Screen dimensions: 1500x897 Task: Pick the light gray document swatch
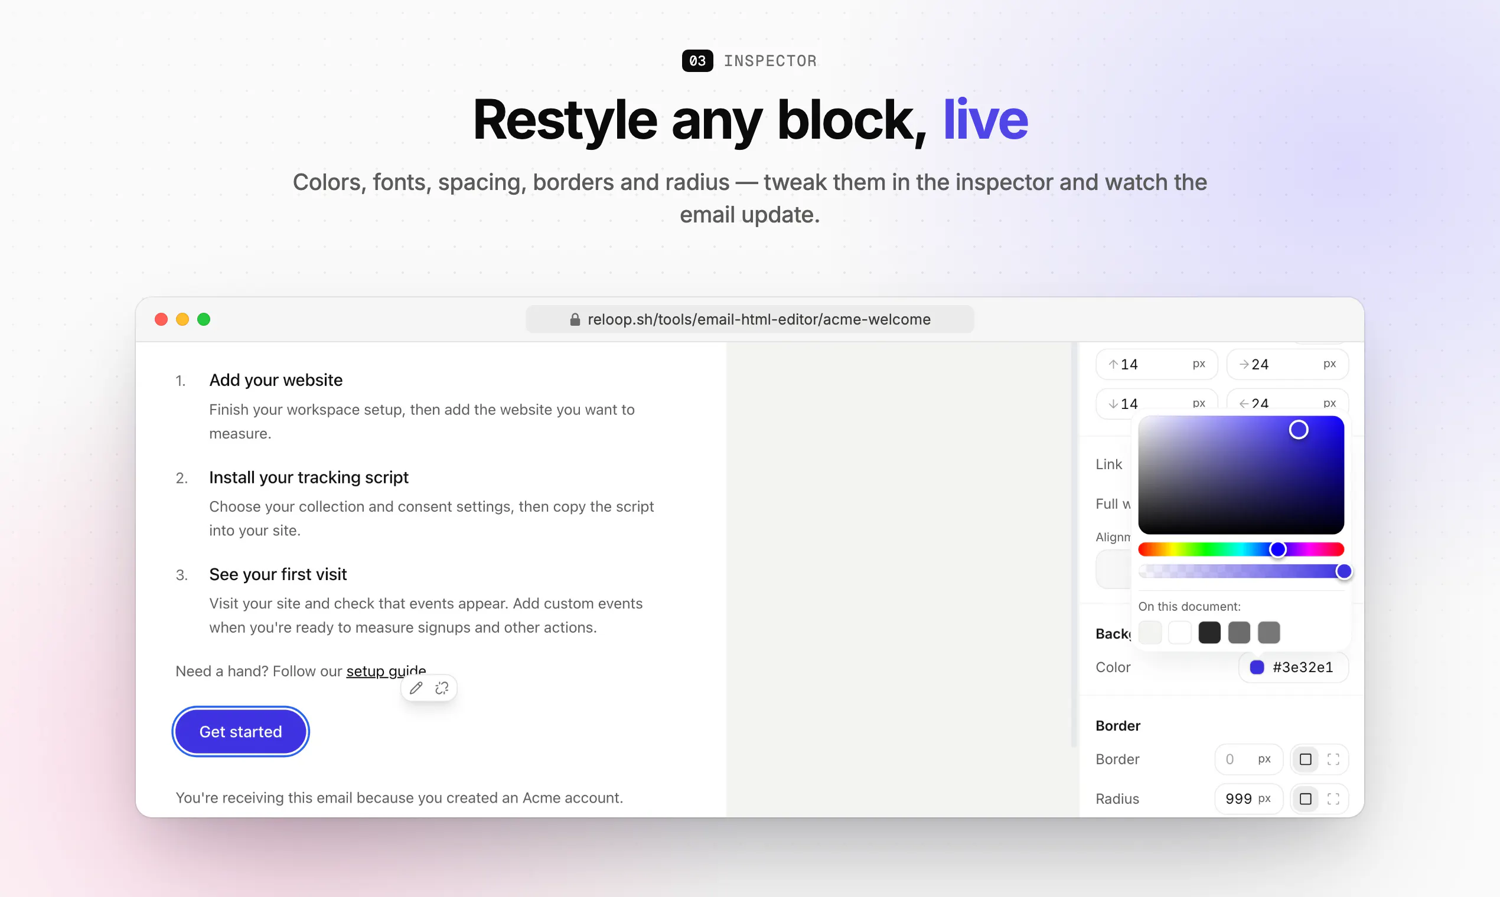click(x=1150, y=633)
